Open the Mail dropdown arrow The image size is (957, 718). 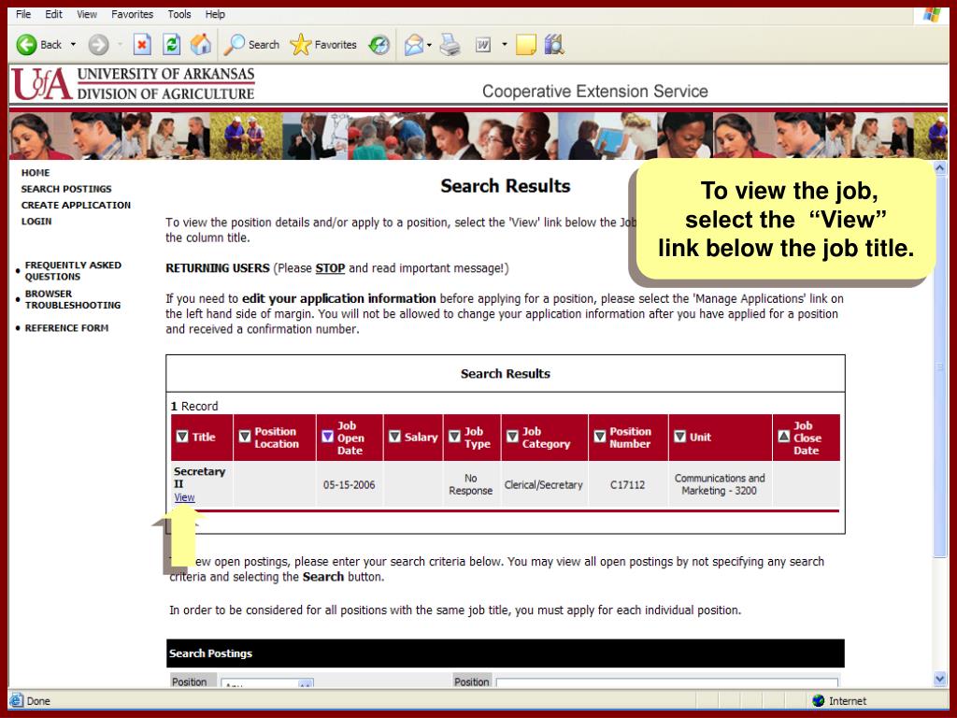pos(429,45)
